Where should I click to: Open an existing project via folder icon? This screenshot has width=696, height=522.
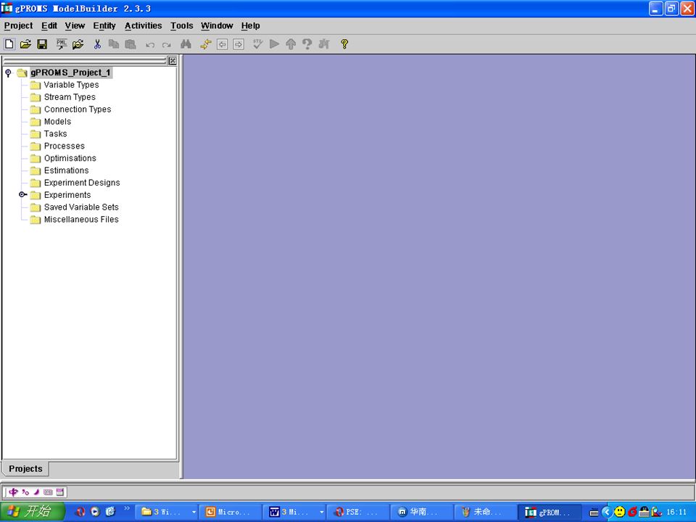[x=26, y=44]
